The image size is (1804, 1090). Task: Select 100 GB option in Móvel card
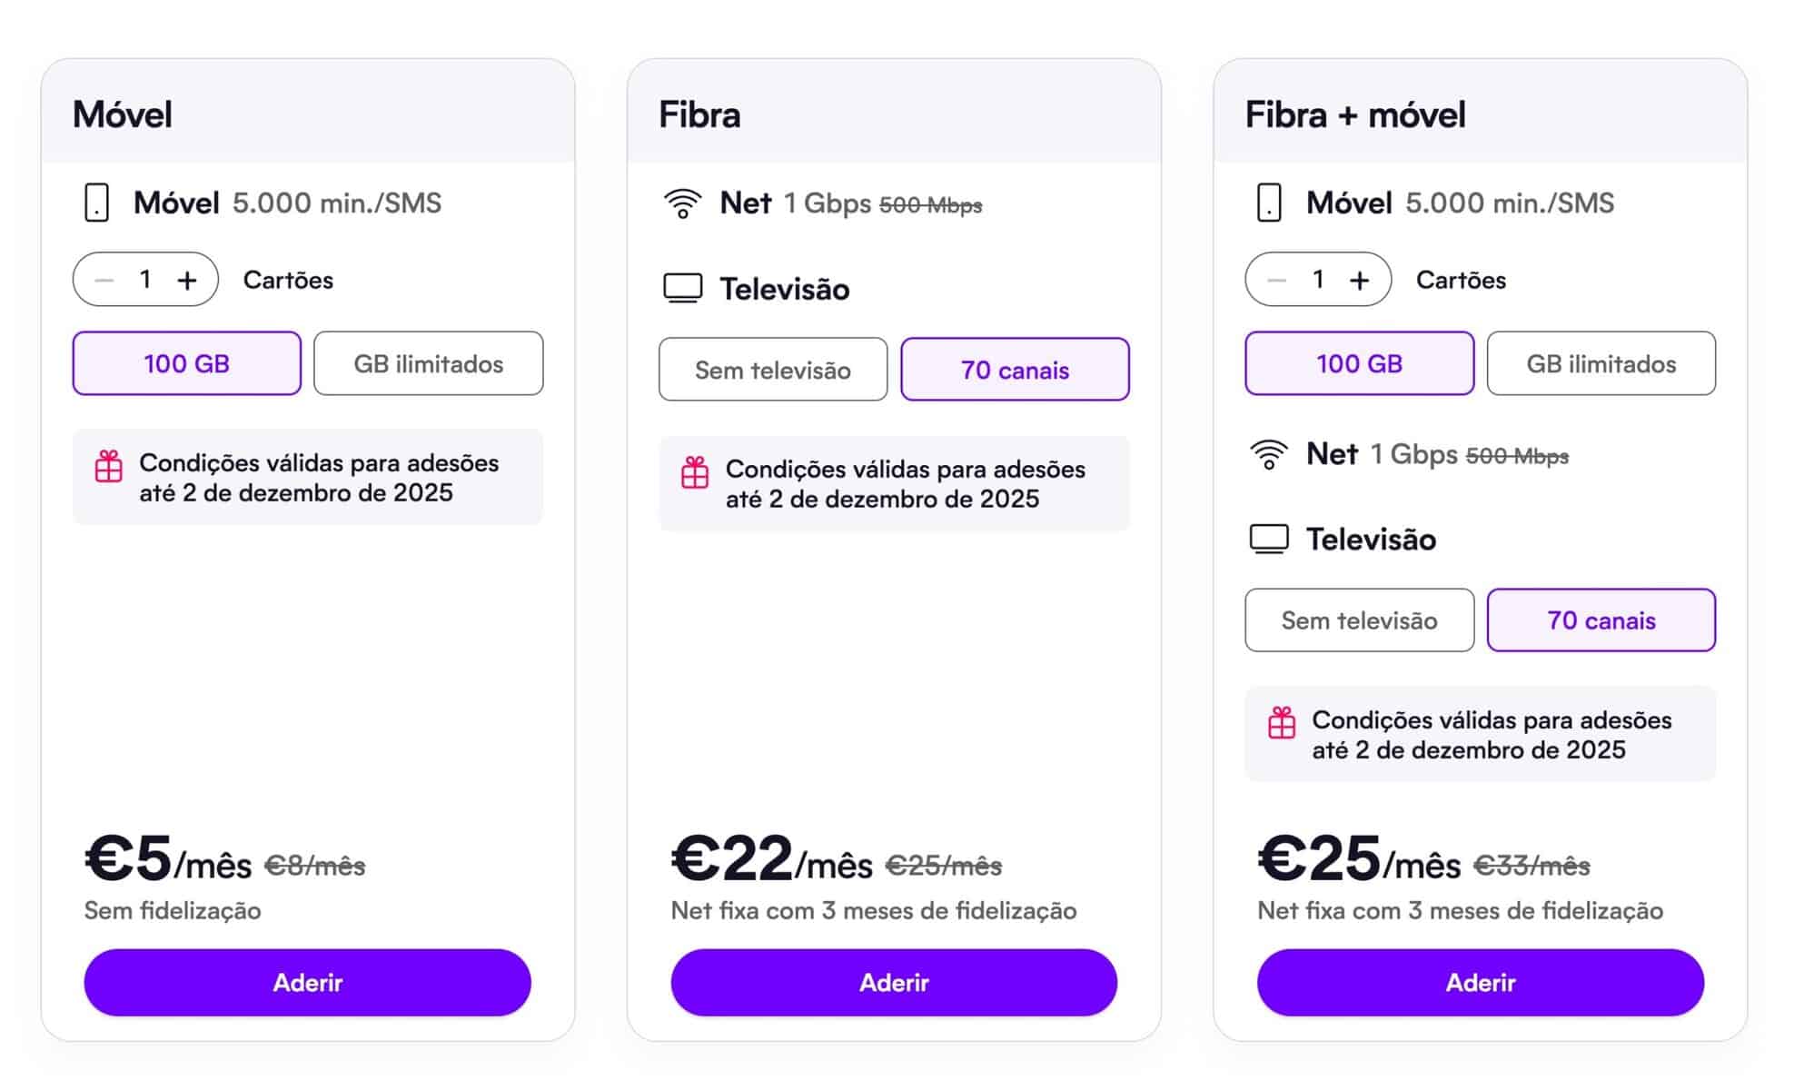[x=187, y=363]
